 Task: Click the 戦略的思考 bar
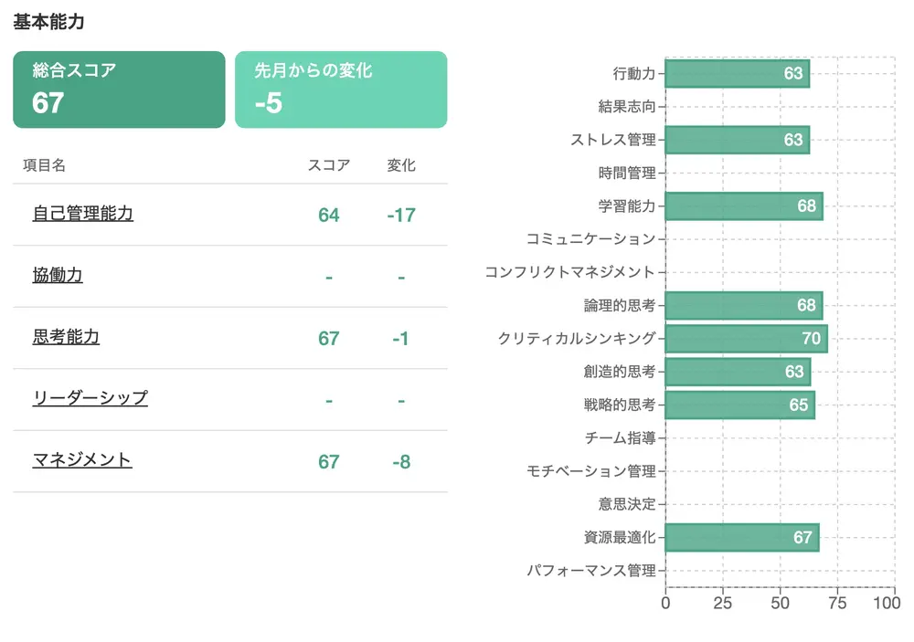739,405
